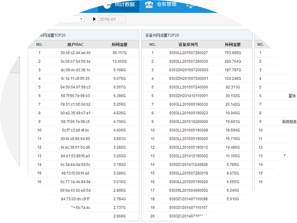Select device 9303LL201605190030

coord(189,104)
